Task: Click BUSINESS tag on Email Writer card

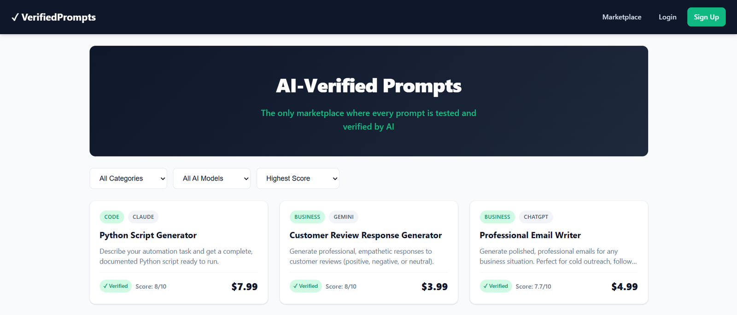Action: coord(497,217)
